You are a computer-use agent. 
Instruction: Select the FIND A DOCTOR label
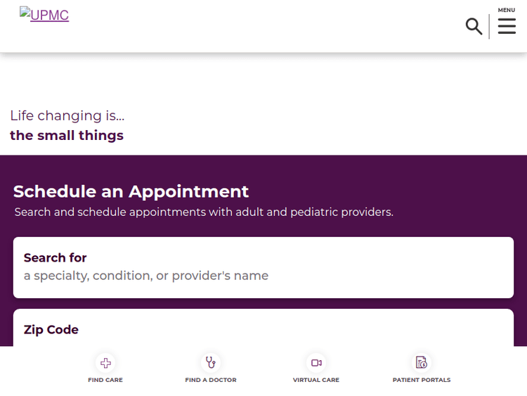(x=211, y=380)
